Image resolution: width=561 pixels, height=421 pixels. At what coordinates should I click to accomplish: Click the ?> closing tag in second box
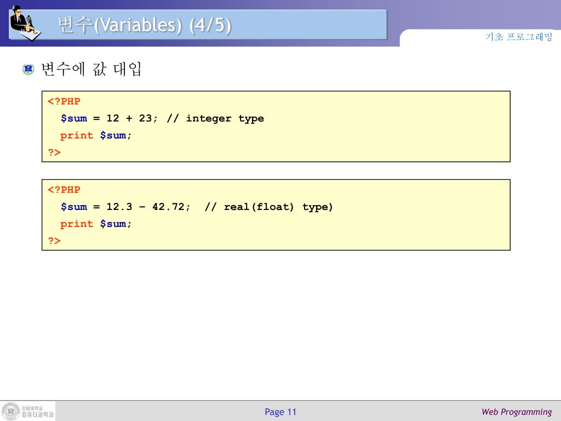(x=54, y=241)
